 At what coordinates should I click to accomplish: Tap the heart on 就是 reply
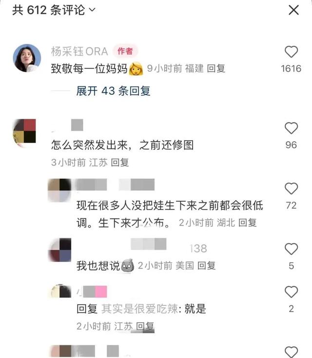[291, 292]
